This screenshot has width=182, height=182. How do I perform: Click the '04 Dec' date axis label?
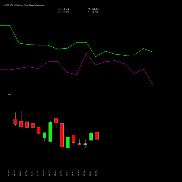pyautogui.click(x=96, y=173)
